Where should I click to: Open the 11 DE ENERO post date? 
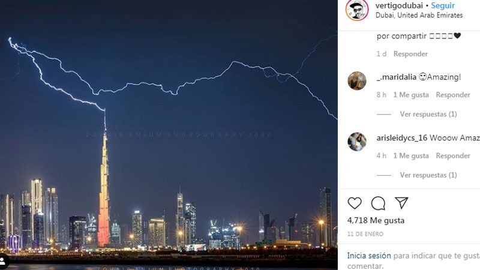tap(365, 234)
